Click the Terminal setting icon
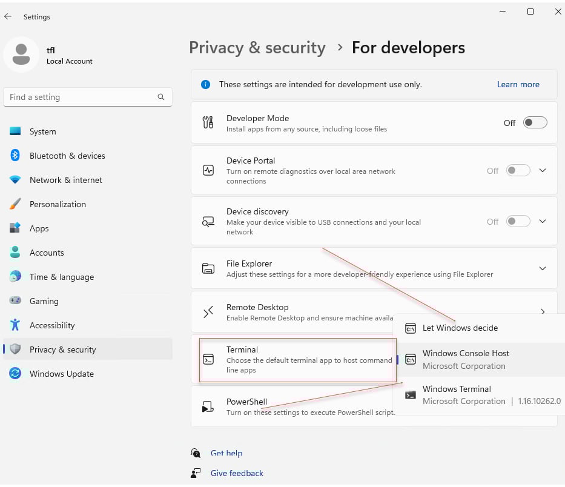This screenshot has height=487, width=565. (208, 359)
